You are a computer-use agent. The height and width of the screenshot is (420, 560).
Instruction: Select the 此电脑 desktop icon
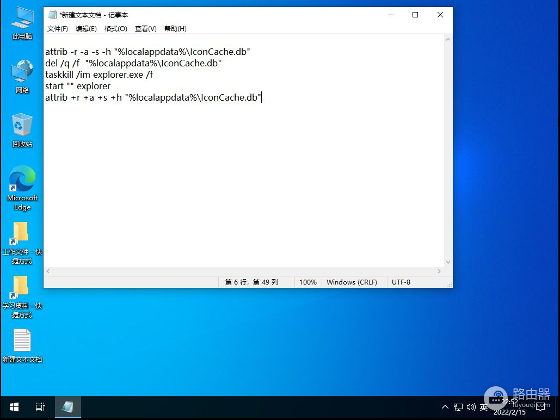pos(22,23)
